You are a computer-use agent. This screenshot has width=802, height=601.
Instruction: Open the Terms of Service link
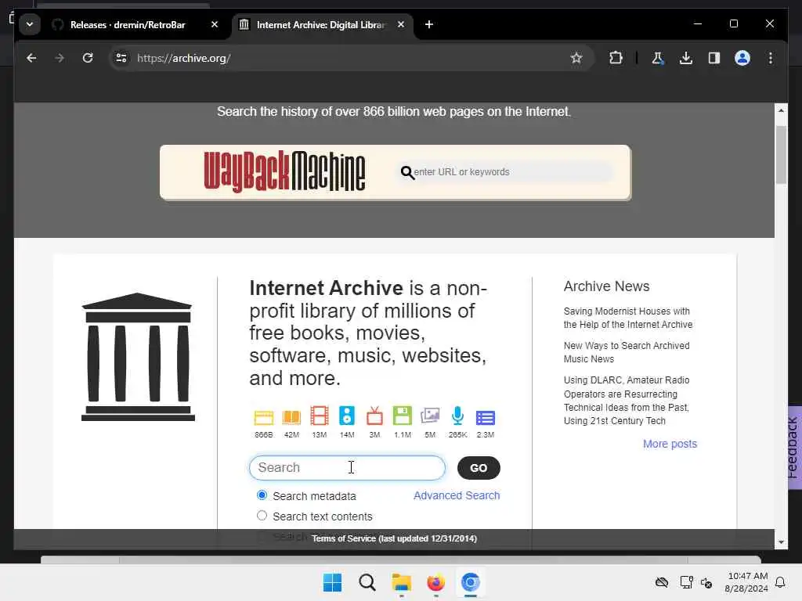pyautogui.click(x=394, y=538)
